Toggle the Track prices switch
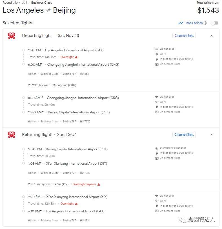222x229 pixels. tap(215, 23)
